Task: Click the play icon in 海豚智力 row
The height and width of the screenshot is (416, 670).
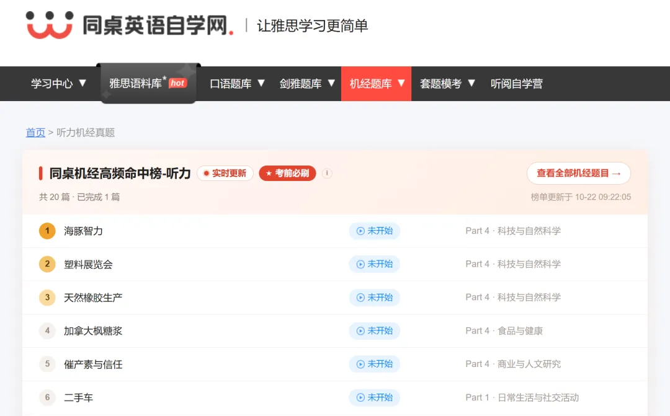Action: tap(360, 231)
